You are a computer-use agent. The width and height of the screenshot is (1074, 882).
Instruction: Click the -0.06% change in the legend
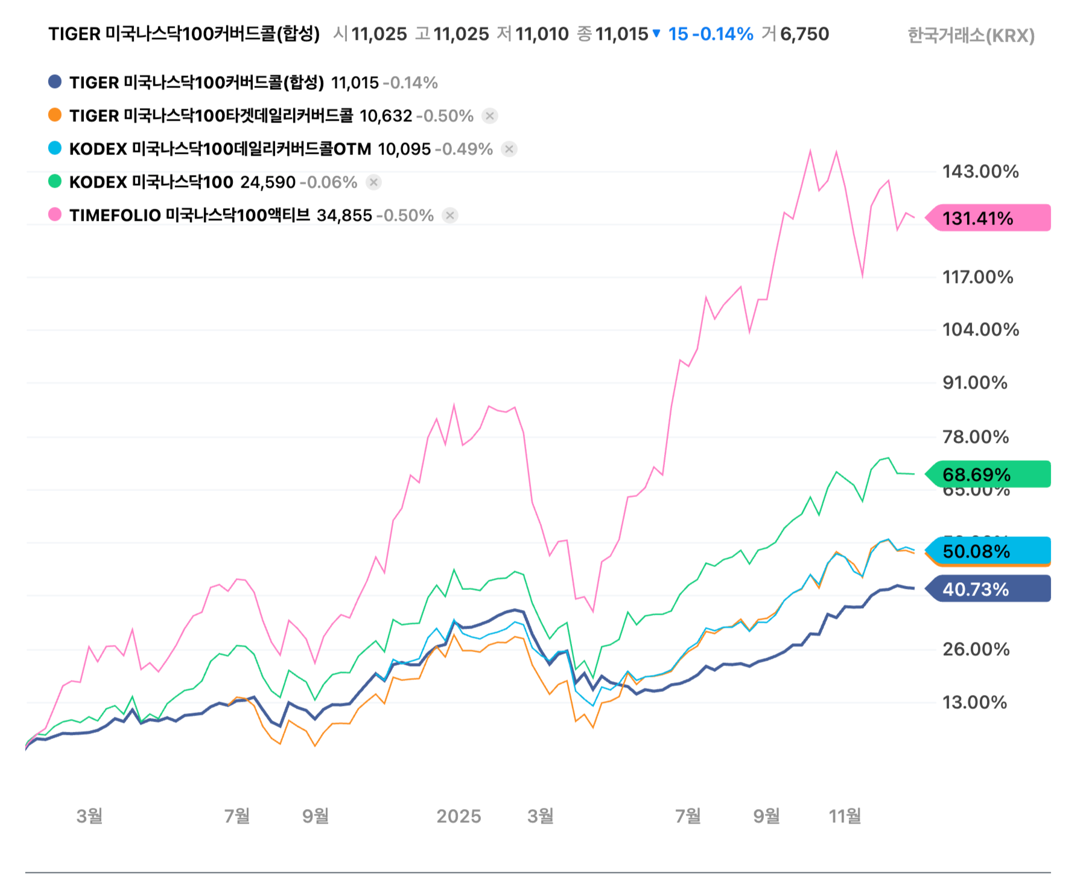tap(329, 182)
